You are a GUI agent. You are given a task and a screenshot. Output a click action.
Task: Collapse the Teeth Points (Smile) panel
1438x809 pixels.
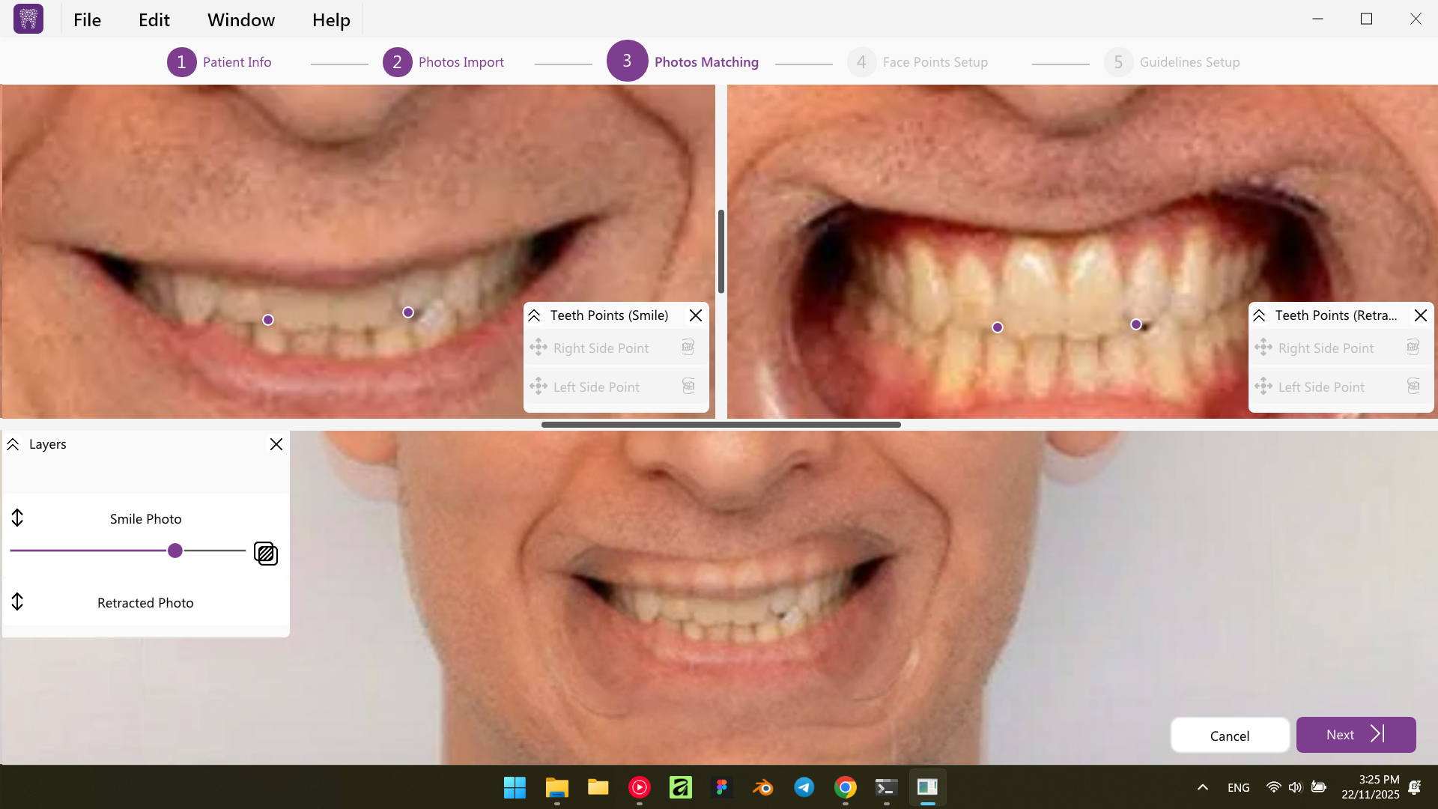[534, 315]
